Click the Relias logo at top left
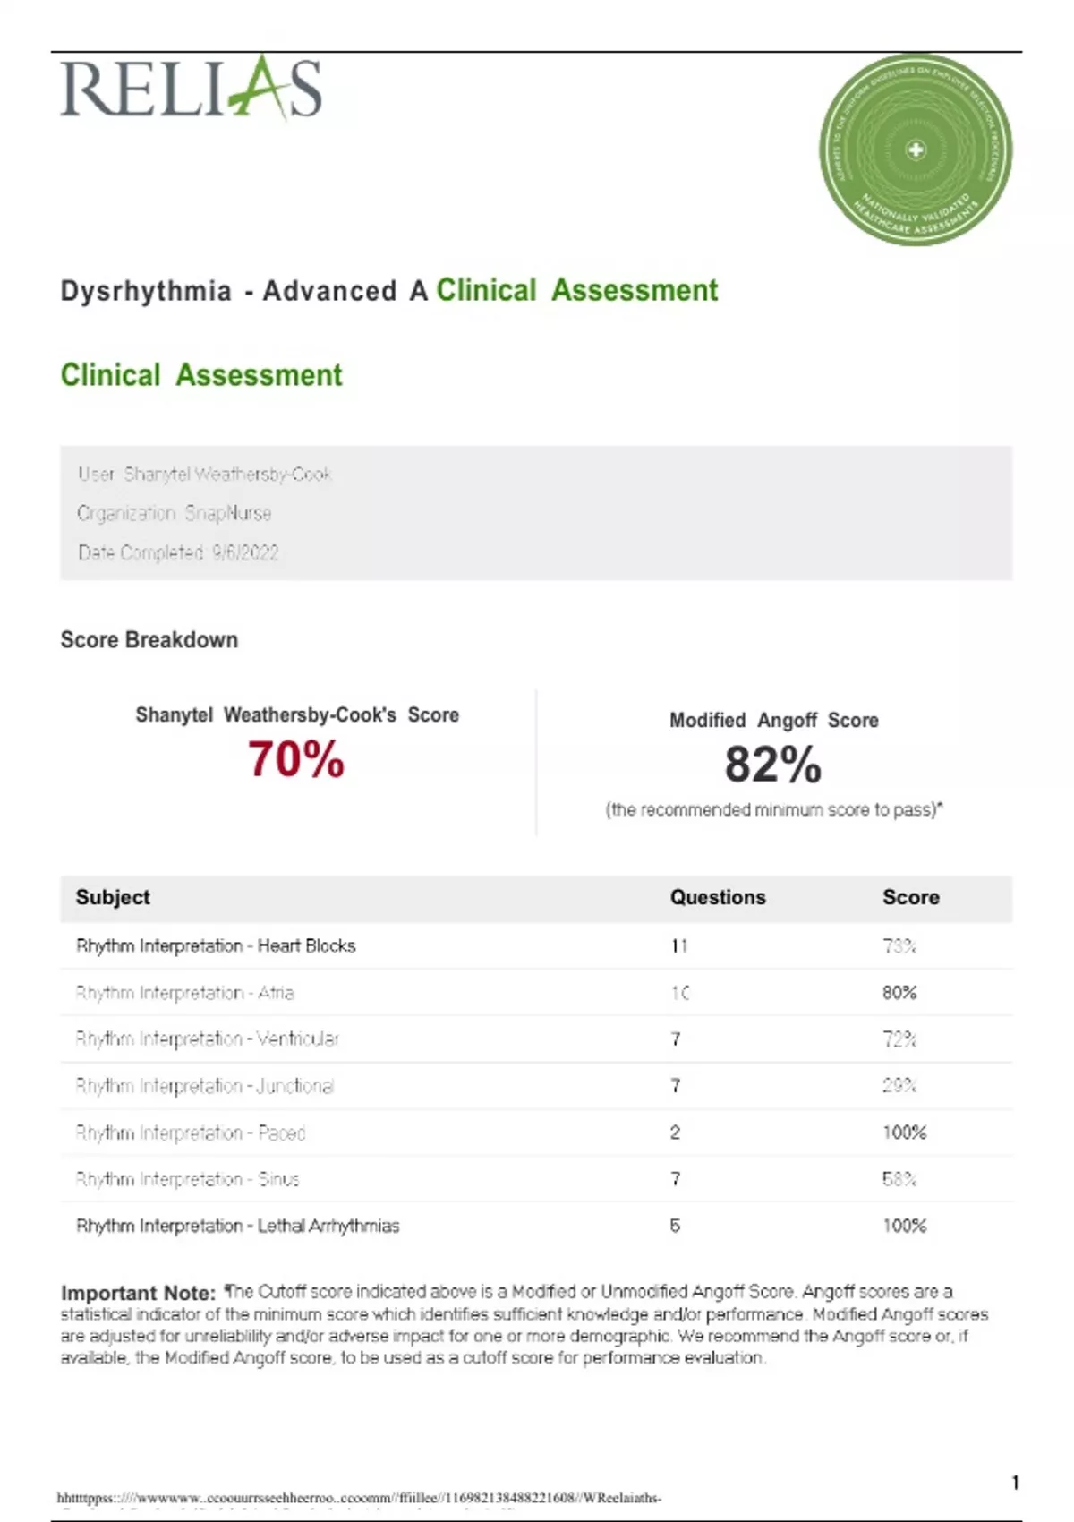This screenshot has width=1074, height=1522. tap(191, 88)
